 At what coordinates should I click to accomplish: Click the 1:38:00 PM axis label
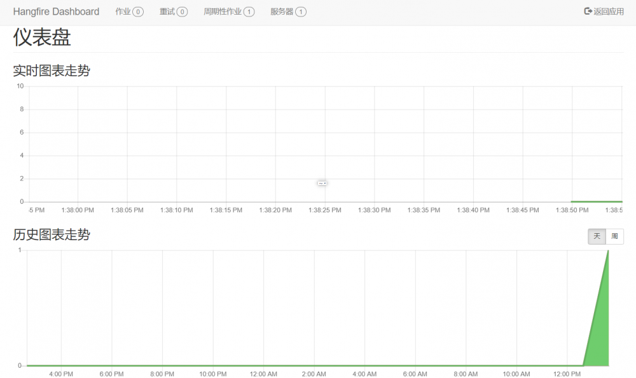coord(78,210)
